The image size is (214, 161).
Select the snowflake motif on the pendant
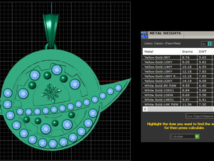click(51, 93)
